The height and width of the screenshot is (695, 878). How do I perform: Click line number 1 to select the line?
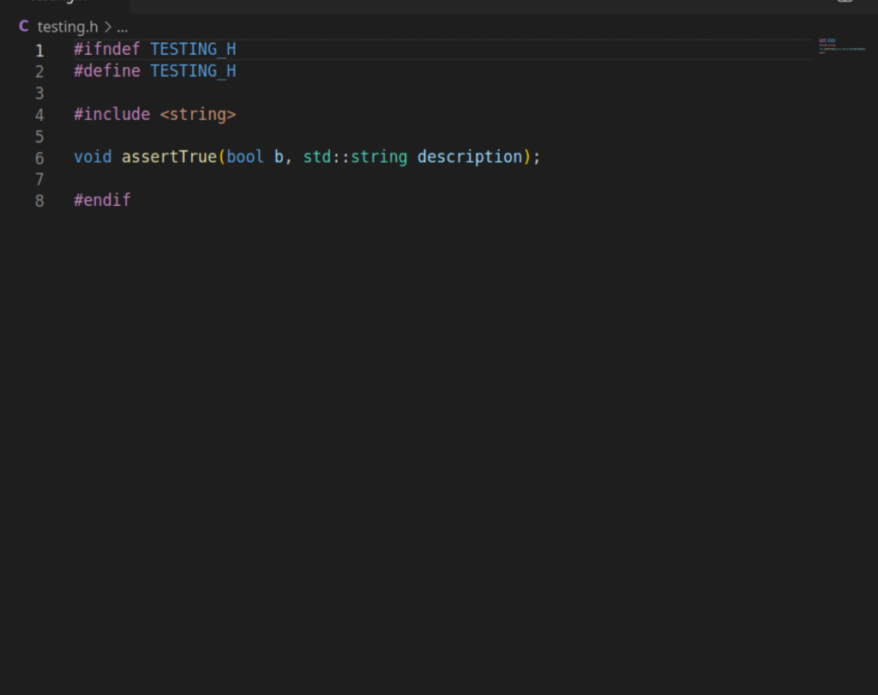39,49
